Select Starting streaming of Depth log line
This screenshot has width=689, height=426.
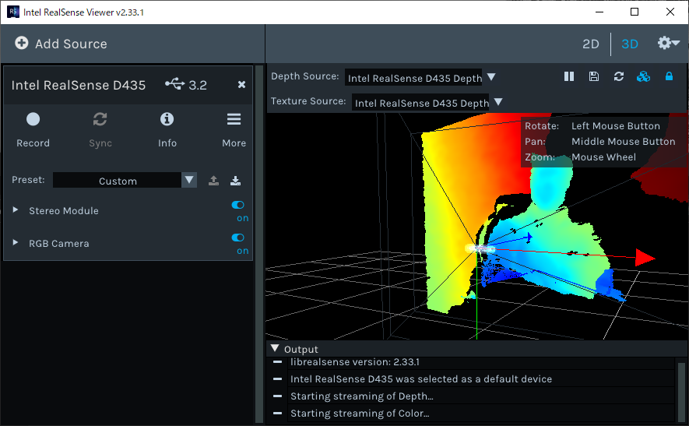click(x=362, y=396)
